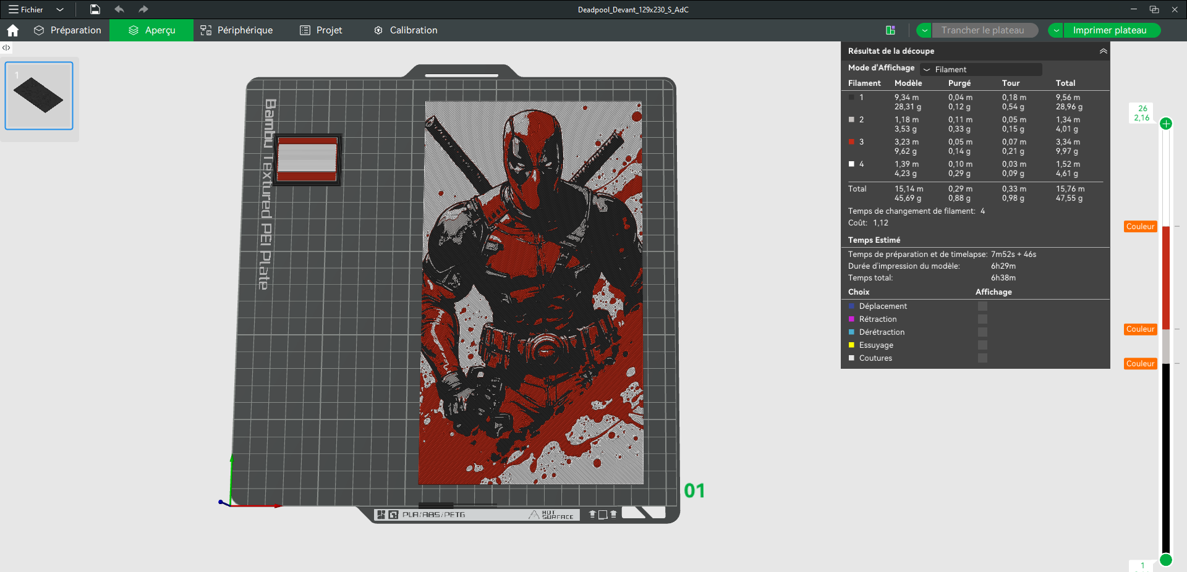Click the bottom green layer slider handle
1187x572 pixels.
[1166, 560]
